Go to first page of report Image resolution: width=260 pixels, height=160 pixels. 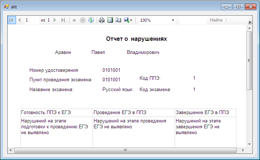12,20
